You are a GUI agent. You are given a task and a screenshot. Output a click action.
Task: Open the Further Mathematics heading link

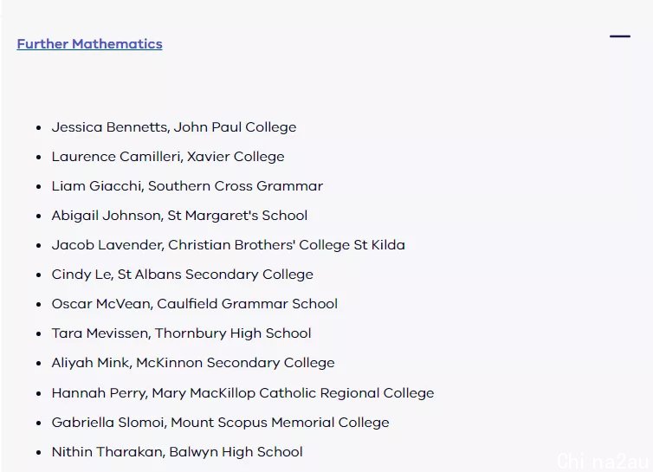tap(89, 44)
